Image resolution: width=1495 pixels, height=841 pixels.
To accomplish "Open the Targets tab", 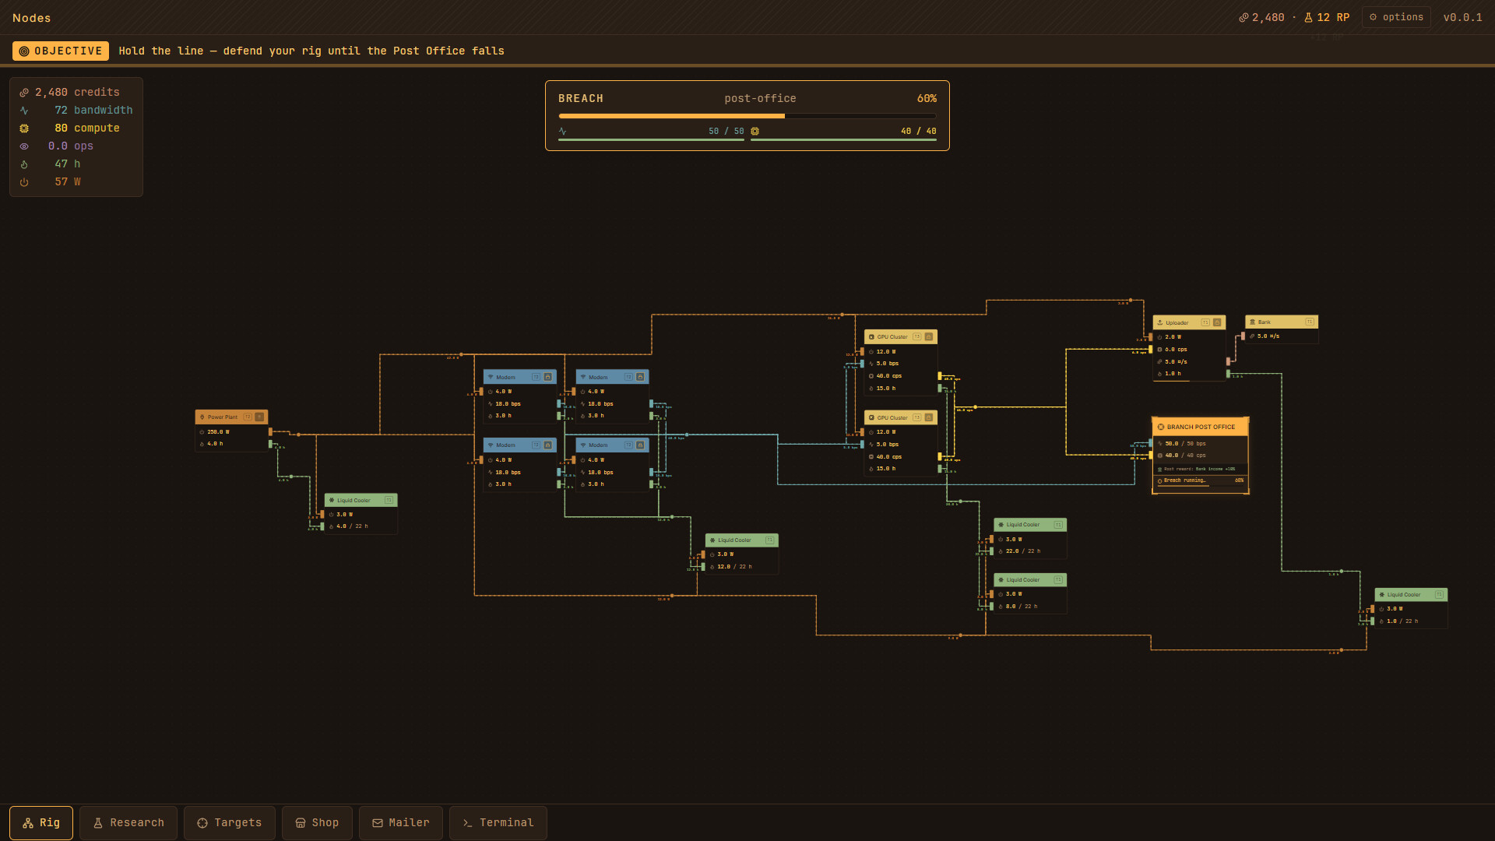I will pos(230,823).
